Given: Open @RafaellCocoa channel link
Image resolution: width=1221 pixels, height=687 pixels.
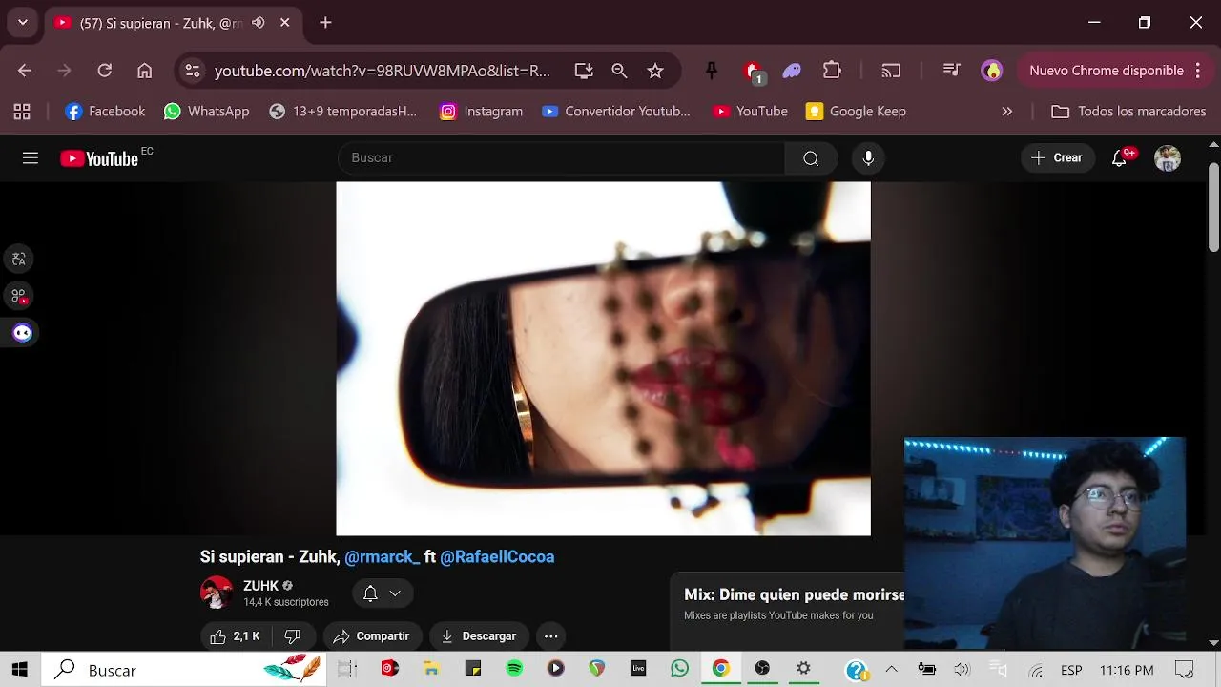Looking at the screenshot, I should click(497, 556).
